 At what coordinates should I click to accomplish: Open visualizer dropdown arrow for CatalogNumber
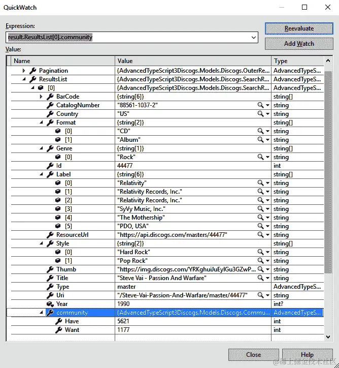pyautogui.click(x=267, y=105)
